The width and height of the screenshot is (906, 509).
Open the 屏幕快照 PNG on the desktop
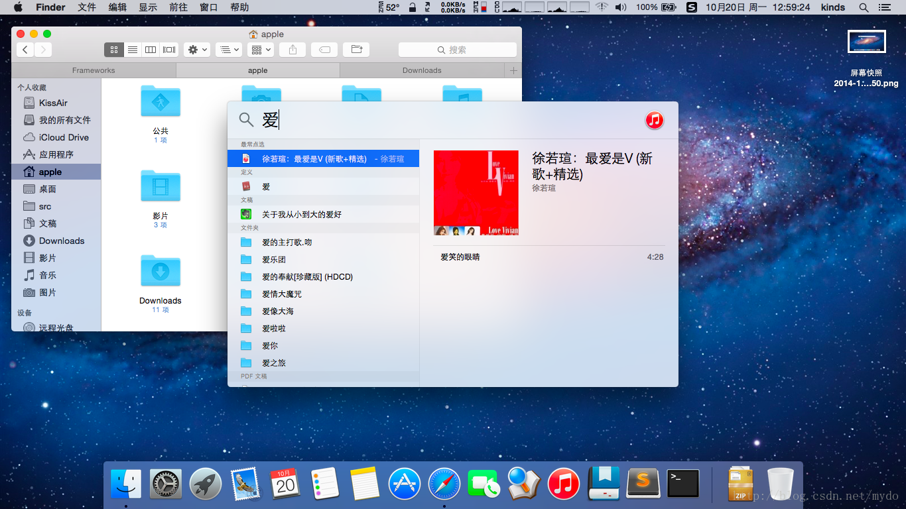tap(867, 42)
